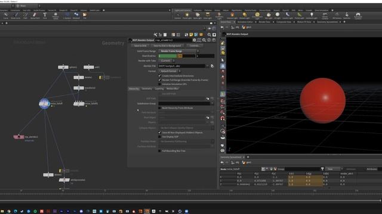Toggle Create Intermediate Directories checkbox
The image size is (382, 214).
pos(159,76)
